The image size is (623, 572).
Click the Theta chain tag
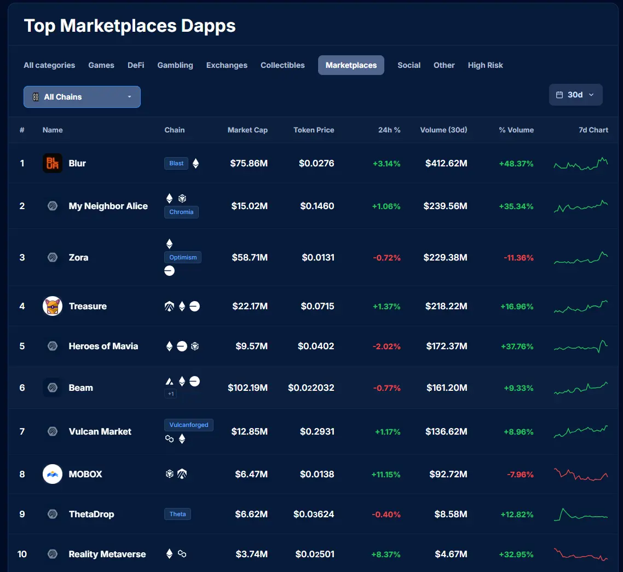pyautogui.click(x=177, y=514)
